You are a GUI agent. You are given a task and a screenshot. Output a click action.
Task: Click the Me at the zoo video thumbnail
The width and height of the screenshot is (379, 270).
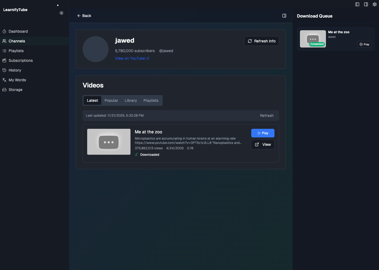click(x=109, y=141)
